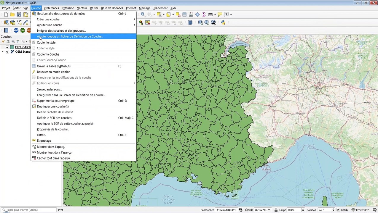Click the database manager cylinder icon

pos(190,22)
